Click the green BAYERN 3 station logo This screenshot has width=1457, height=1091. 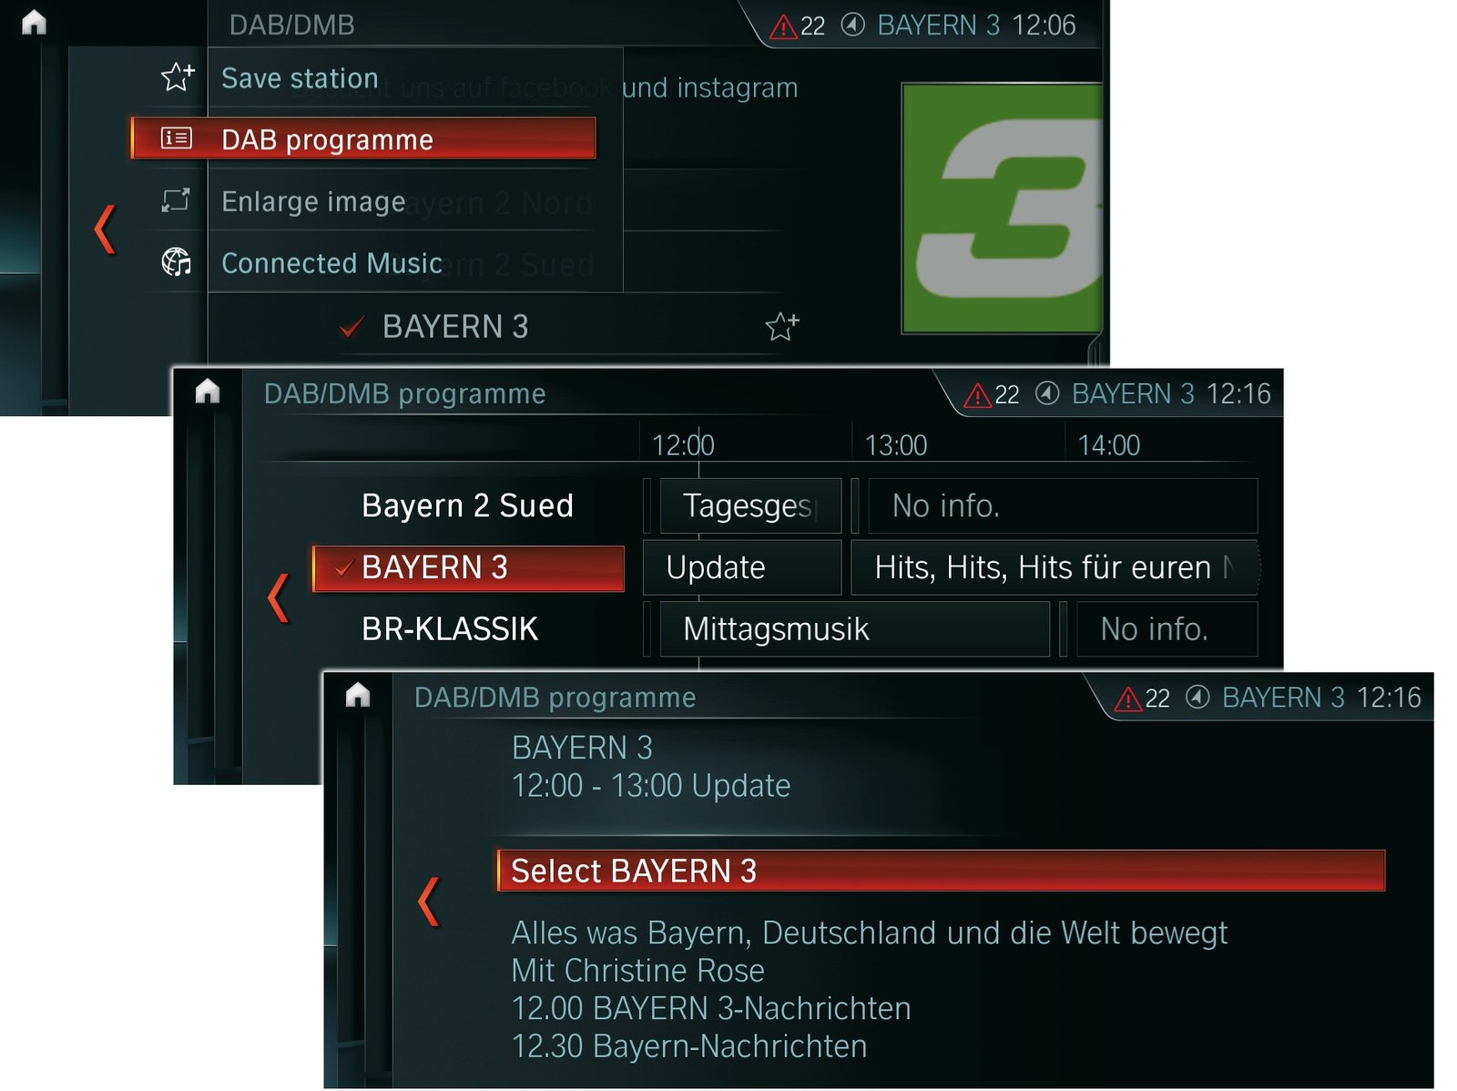(1002, 209)
